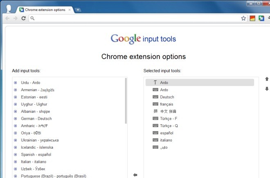The width and height of the screenshot is (270, 178).
Task: Click keyboard icon of second Ardo entry
Action: 155,90
